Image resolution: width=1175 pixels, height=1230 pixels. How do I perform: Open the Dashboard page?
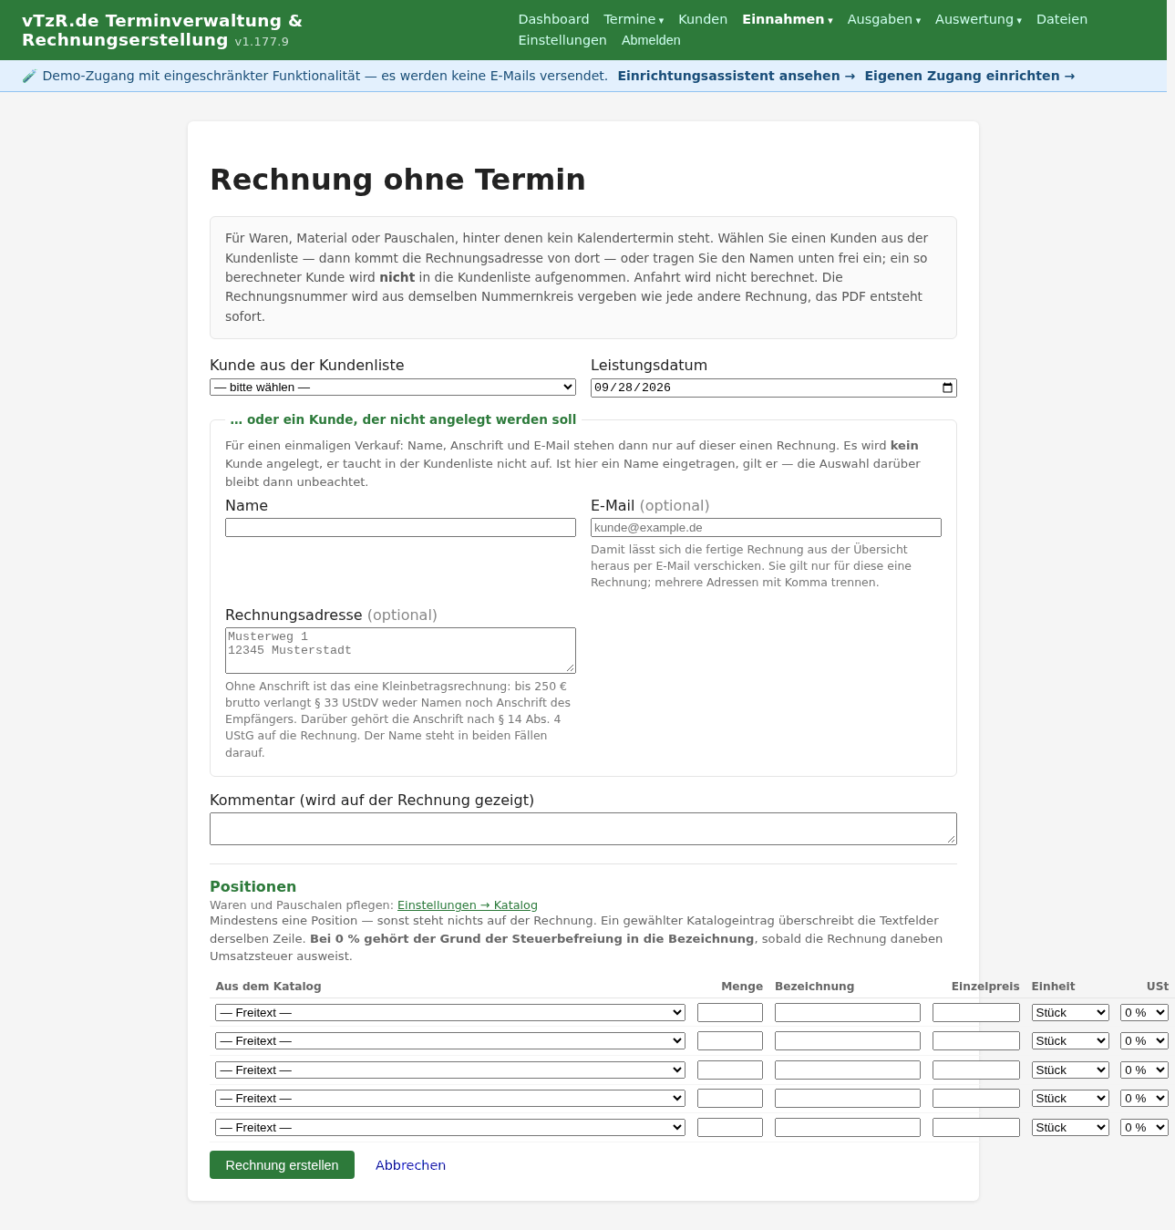point(553,19)
